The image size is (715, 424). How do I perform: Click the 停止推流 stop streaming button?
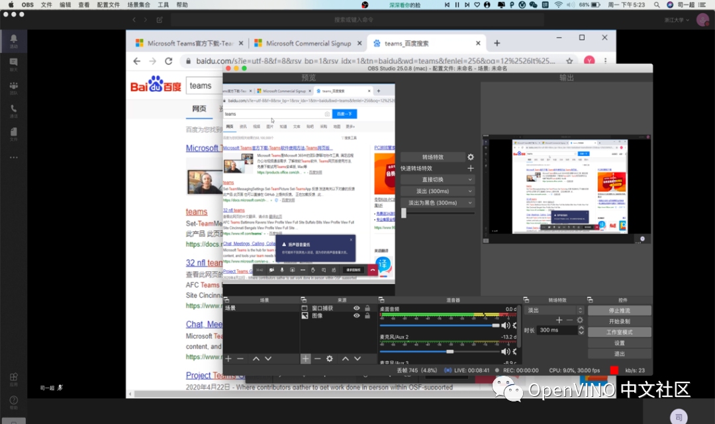(x=619, y=311)
